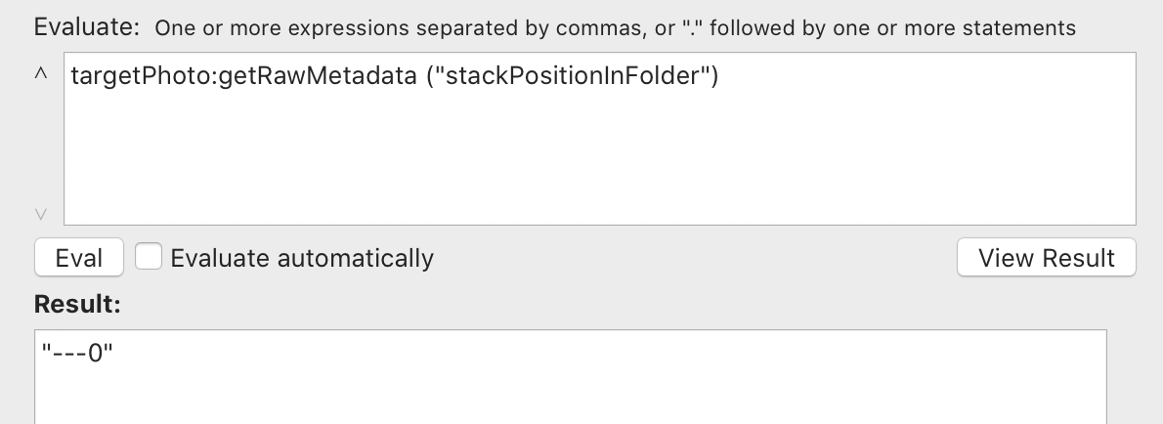
Task: Click the "Evaluate:" label
Action: pyautogui.click(x=87, y=27)
